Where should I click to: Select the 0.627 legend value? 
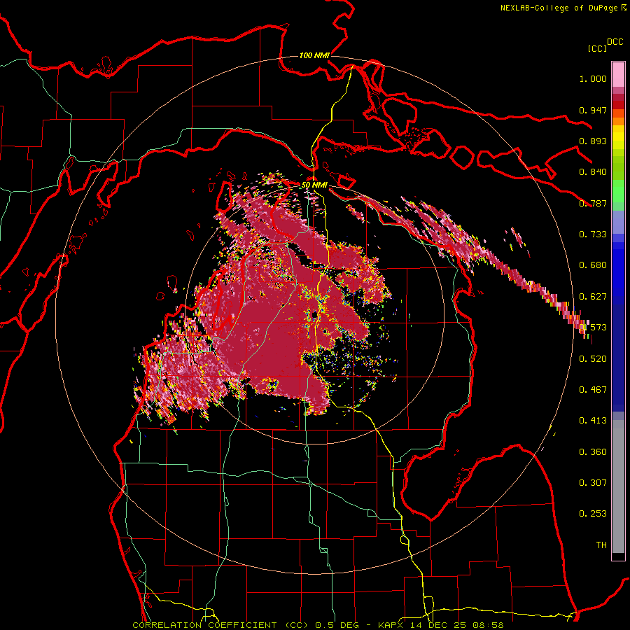(593, 297)
